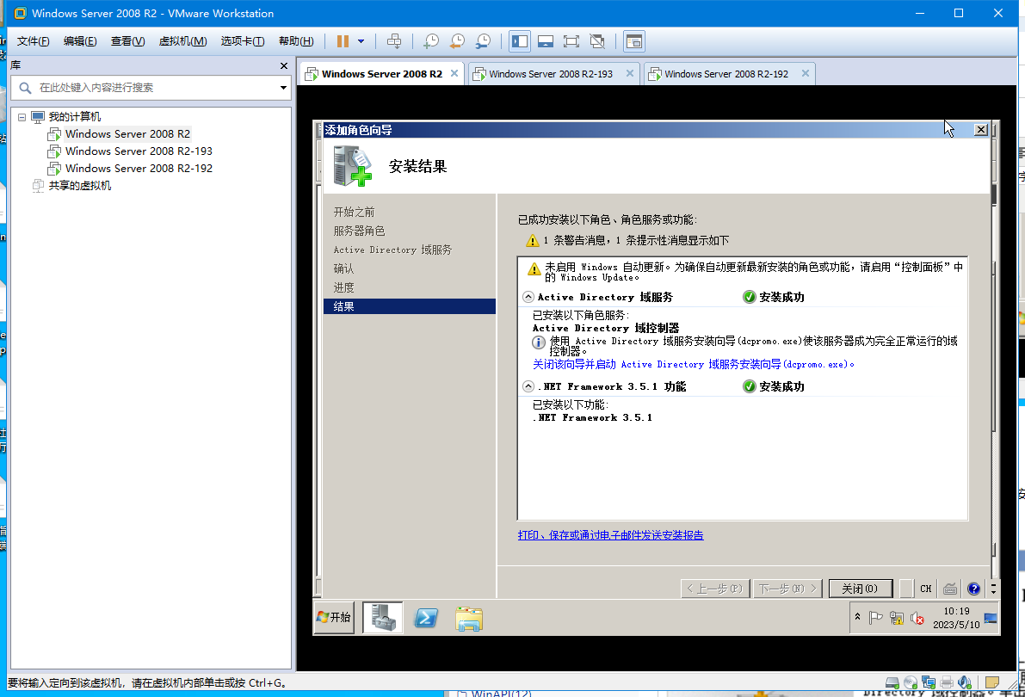1025x697 pixels.
Task: Close the Windows Server 2008 R2-192 tab
Action: (x=806, y=73)
